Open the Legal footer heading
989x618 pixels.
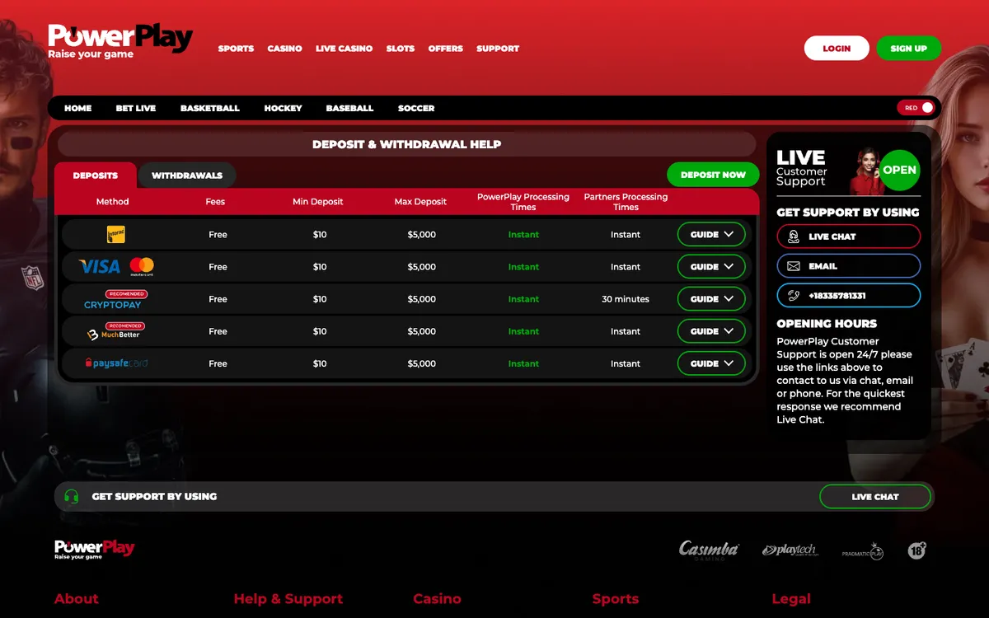(791, 599)
